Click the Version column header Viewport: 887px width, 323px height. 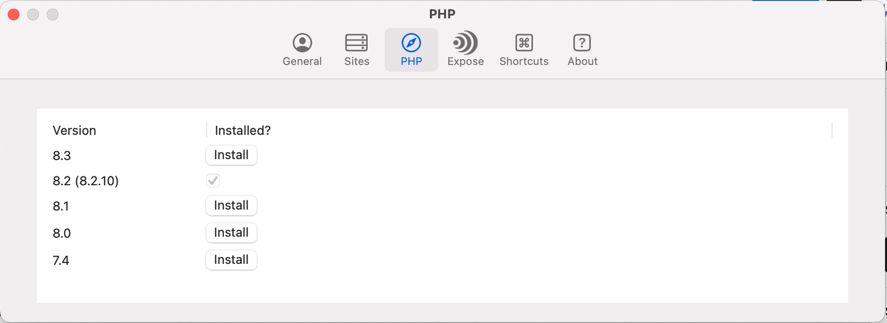click(x=74, y=131)
